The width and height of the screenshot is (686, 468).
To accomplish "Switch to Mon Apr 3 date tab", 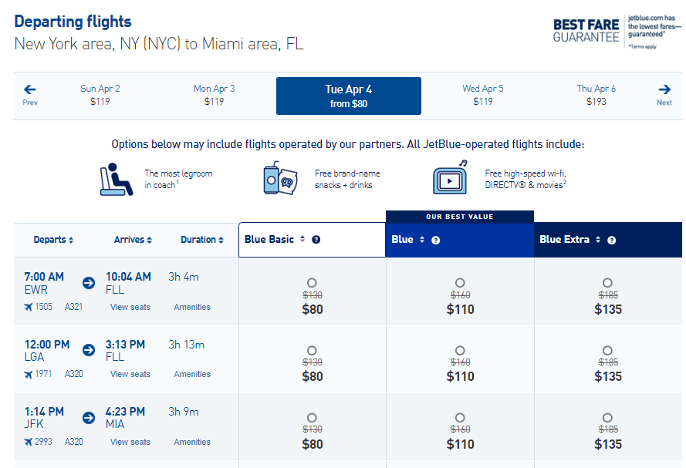I will click(x=214, y=95).
